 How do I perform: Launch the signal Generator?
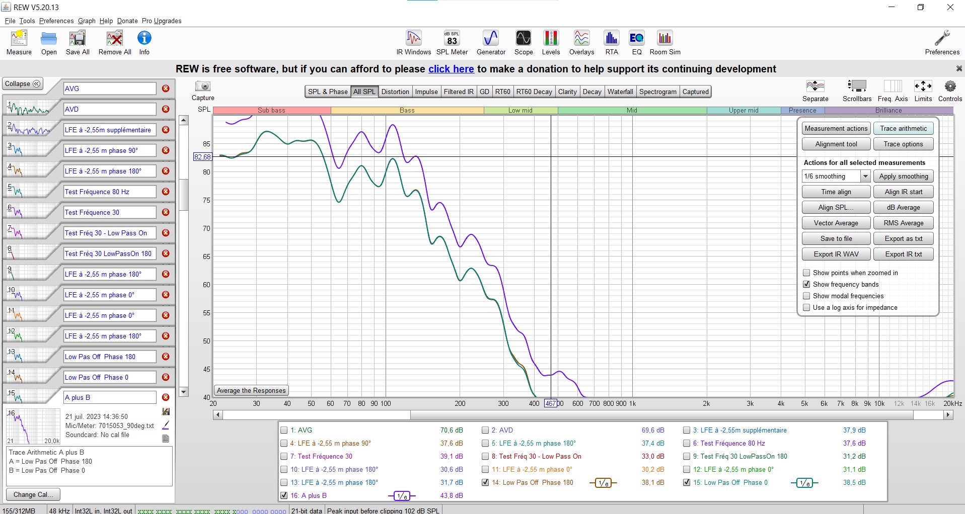coord(490,42)
